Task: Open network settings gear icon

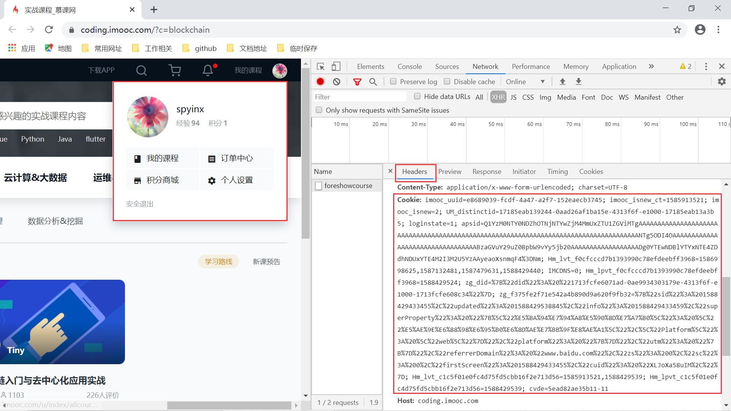Action: point(721,81)
